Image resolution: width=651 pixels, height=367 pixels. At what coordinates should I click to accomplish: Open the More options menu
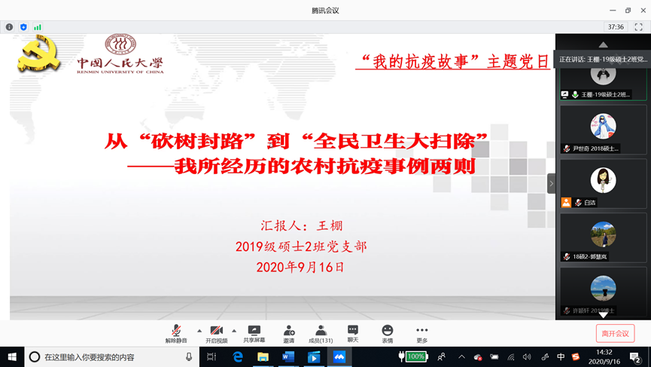point(421,334)
